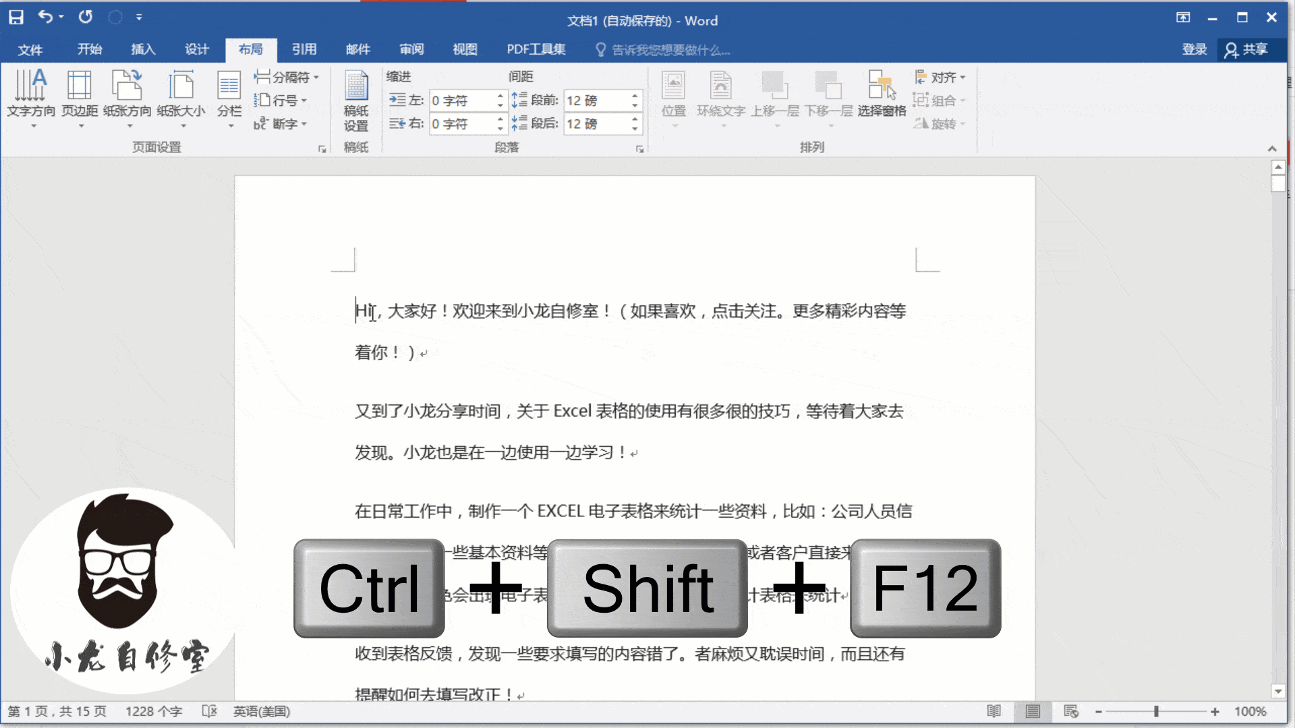Click the 下移一层 send backward tool
This screenshot has width=1295, height=728.
click(x=829, y=99)
